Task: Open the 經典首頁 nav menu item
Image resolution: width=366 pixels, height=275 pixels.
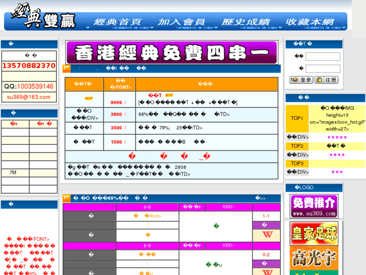Action: click(117, 22)
